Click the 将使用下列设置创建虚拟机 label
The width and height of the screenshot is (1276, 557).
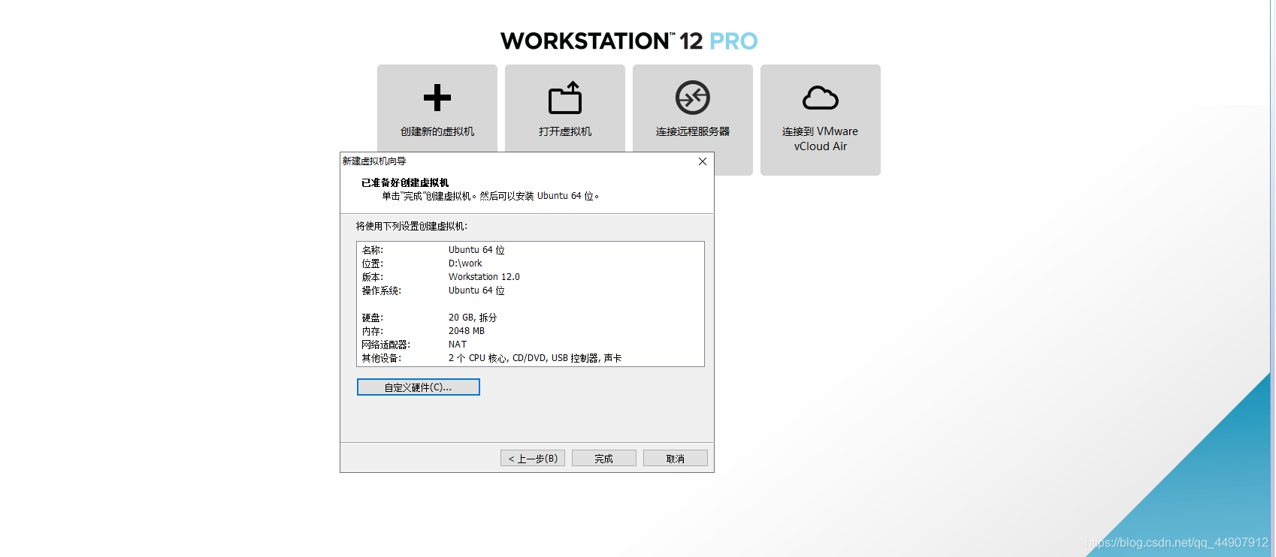click(x=412, y=226)
